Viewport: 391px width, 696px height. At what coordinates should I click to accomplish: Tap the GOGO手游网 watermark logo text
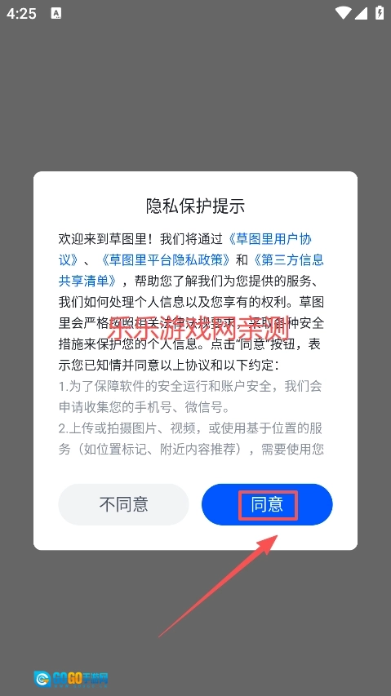80,679
